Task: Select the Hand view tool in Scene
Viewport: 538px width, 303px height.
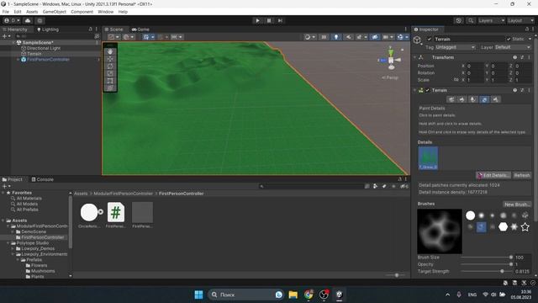Action: [x=110, y=51]
